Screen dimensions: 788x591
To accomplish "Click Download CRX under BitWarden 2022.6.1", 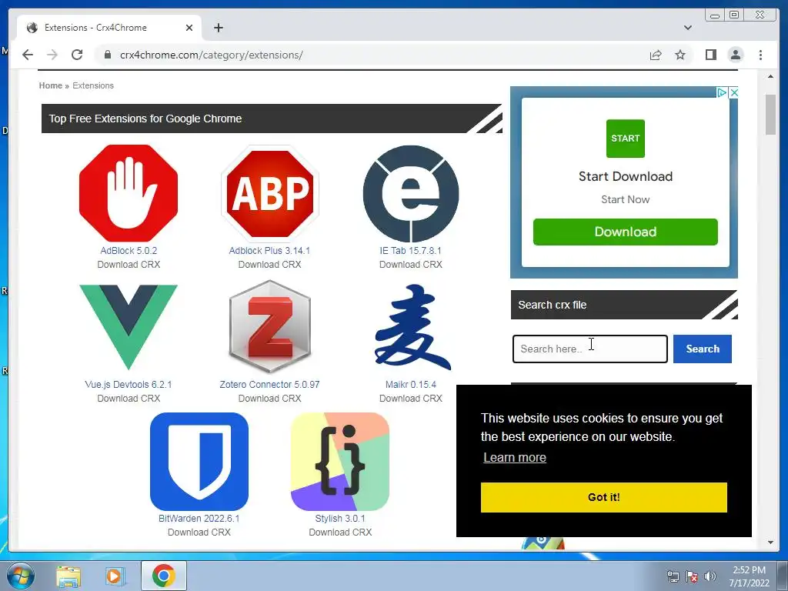I will [199, 533].
